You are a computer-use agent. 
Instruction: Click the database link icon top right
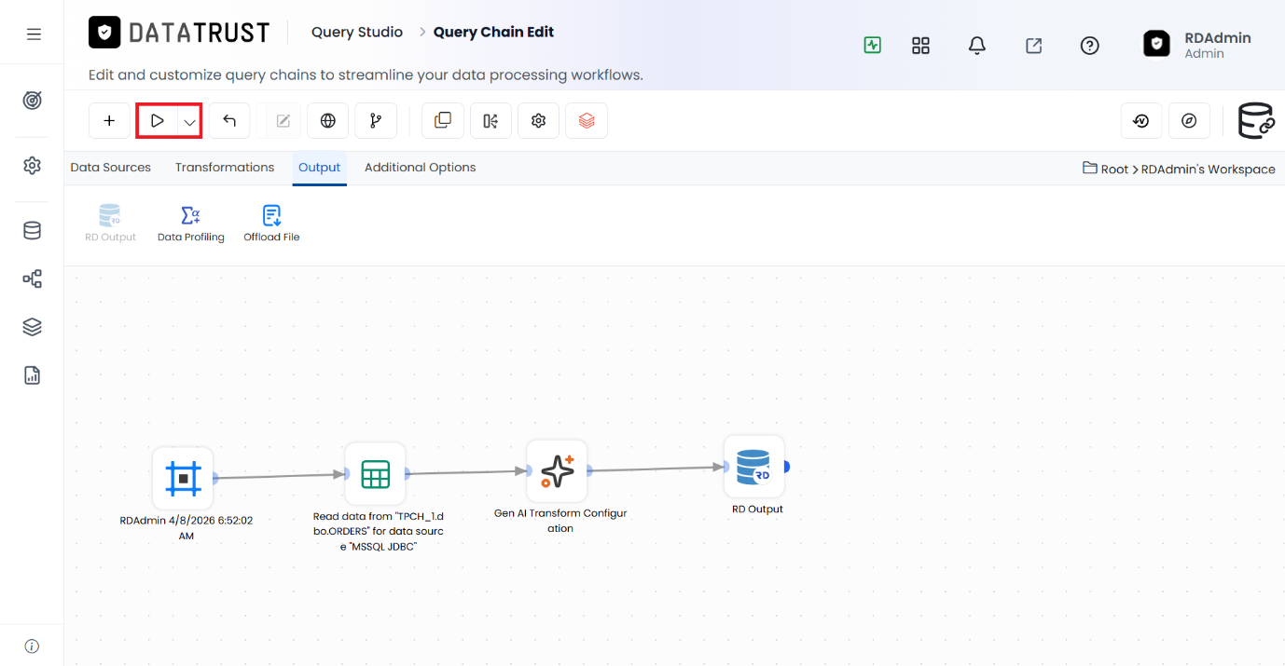click(x=1256, y=121)
